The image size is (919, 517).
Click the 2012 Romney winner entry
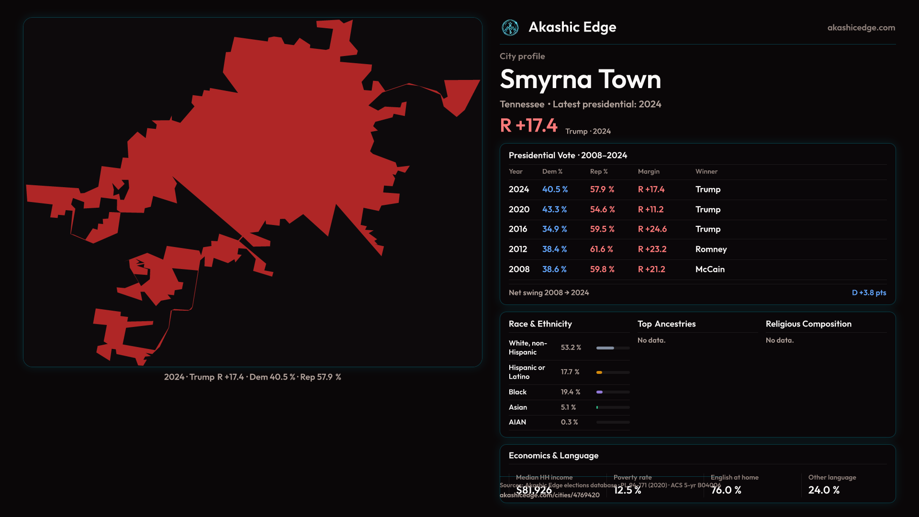(711, 249)
